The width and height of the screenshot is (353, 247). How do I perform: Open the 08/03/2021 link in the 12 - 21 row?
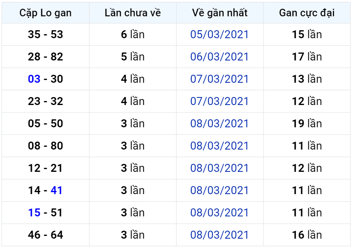tap(219, 168)
